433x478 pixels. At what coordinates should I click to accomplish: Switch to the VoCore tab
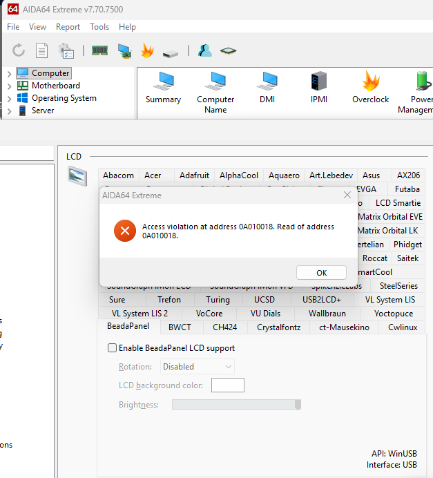209,314
